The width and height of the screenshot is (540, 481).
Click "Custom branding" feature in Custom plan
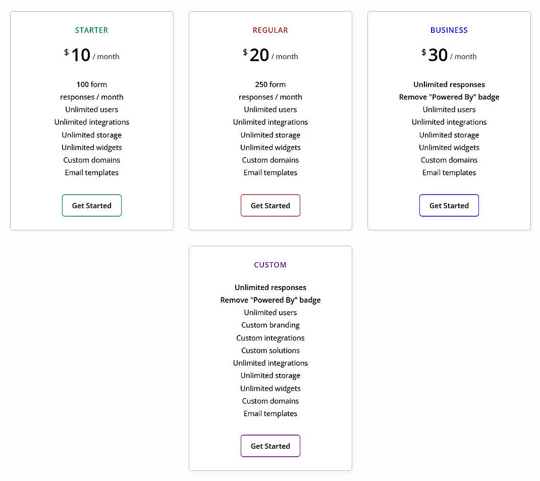[270, 325]
